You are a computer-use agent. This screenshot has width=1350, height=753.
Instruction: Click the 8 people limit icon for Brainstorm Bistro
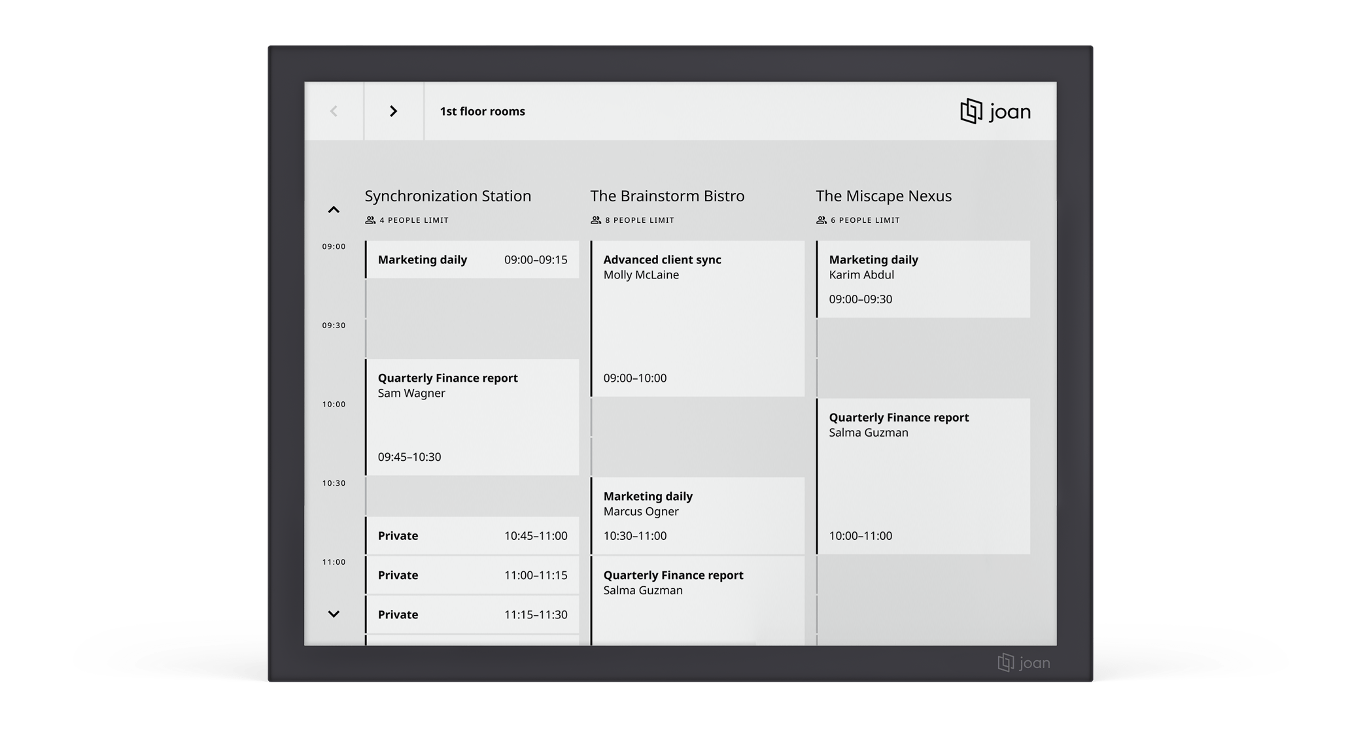[596, 220]
